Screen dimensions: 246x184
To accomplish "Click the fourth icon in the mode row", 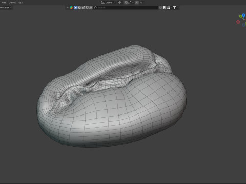I will 87,8.
